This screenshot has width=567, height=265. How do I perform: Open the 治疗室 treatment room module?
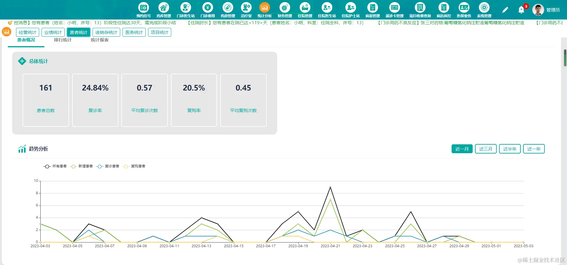pyautogui.click(x=246, y=10)
